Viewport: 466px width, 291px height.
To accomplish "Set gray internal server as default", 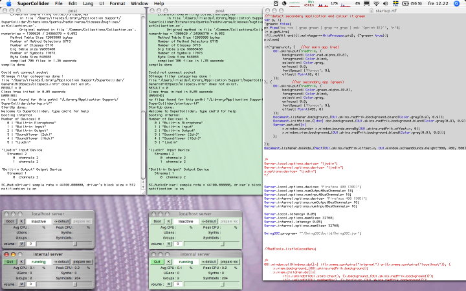I will pyautogui.click(x=61, y=262).
